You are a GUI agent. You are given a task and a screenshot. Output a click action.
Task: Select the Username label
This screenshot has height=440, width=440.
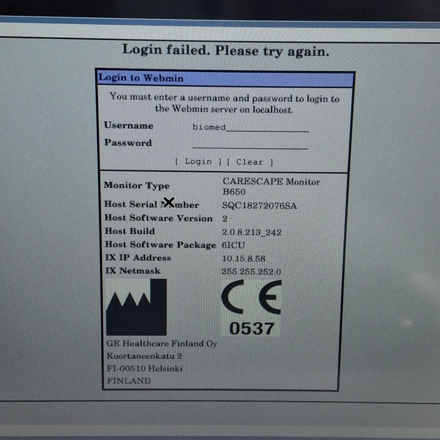pos(128,126)
